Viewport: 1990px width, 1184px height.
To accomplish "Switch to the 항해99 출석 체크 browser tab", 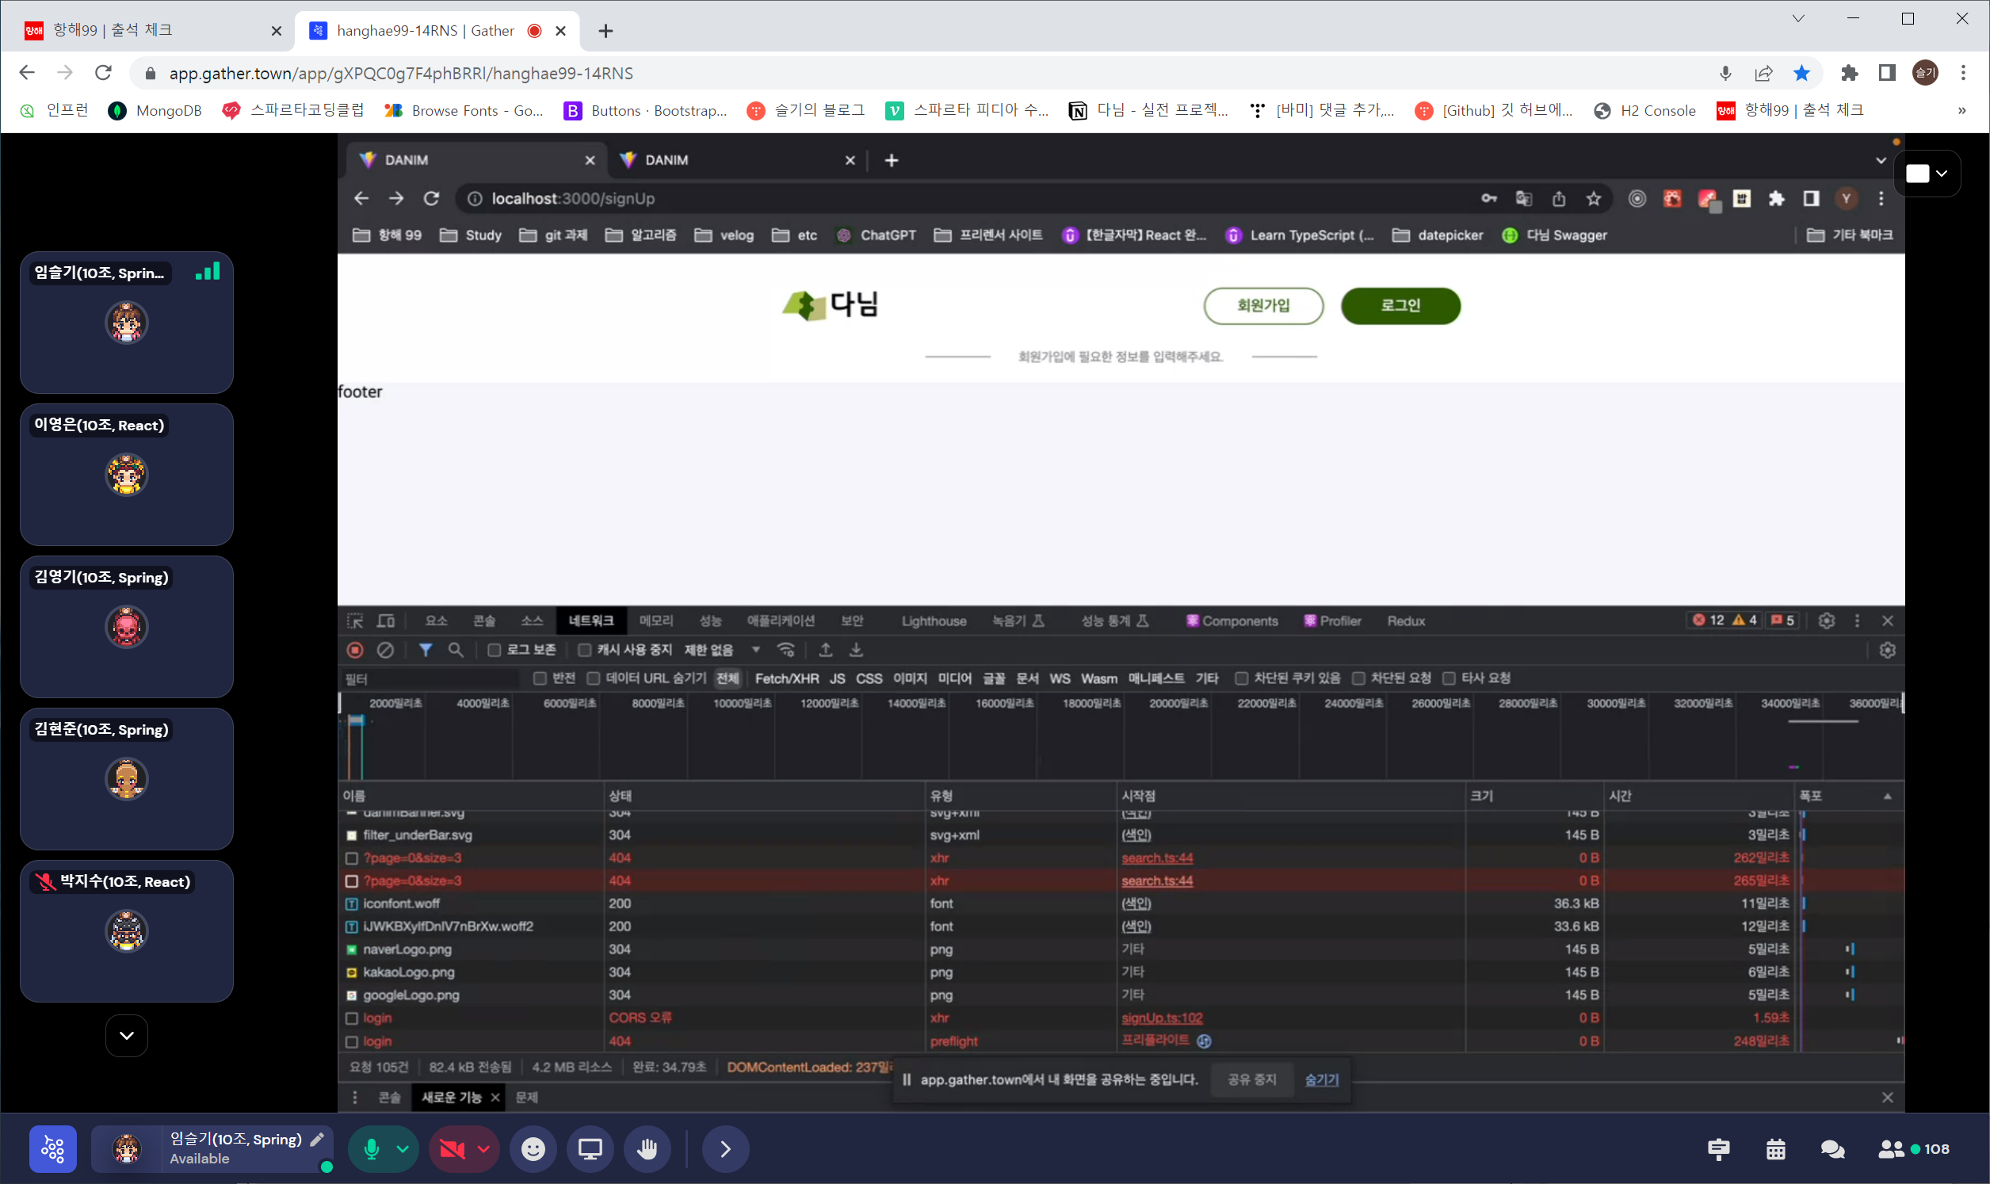I will pos(151,30).
